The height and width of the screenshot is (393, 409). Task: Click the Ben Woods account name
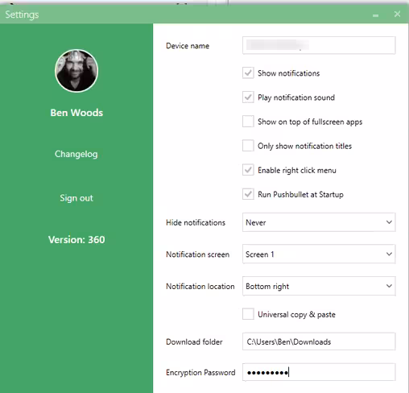pyautogui.click(x=76, y=113)
